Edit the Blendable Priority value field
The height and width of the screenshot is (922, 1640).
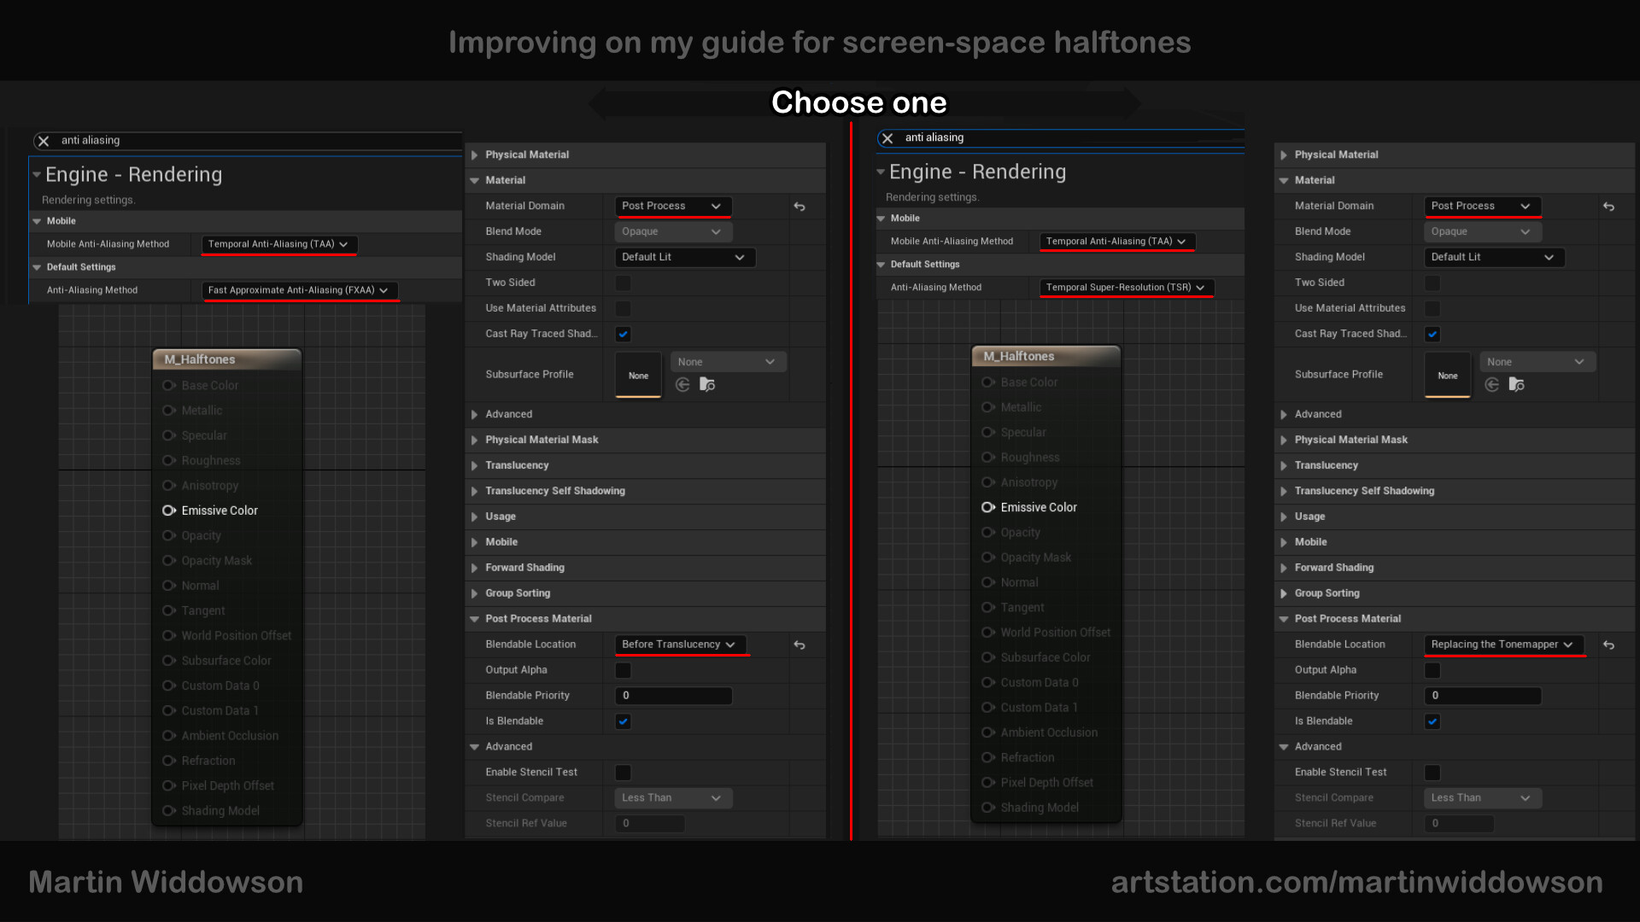click(673, 696)
